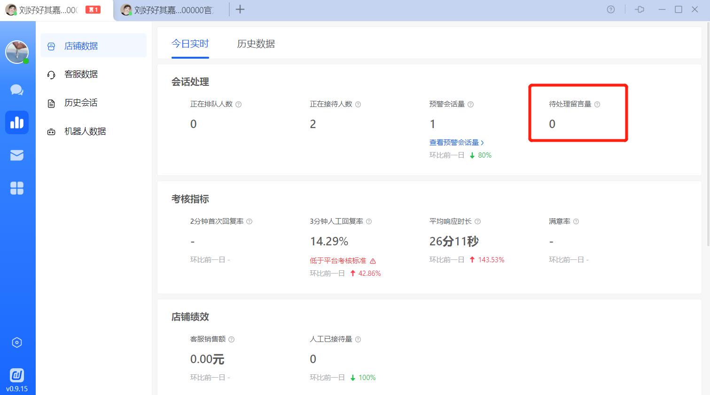This screenshot has height=395, width=710.
Task: Click the data statistics bar chart icon
Action: point(17,122)
